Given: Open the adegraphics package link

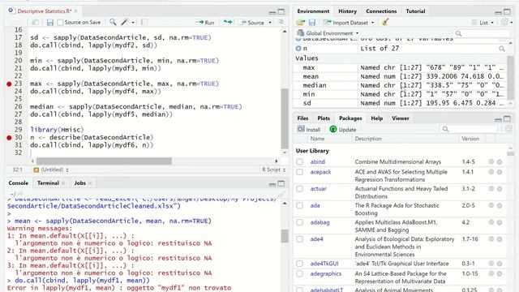Looking at the screenshot, I should (326, 274).
